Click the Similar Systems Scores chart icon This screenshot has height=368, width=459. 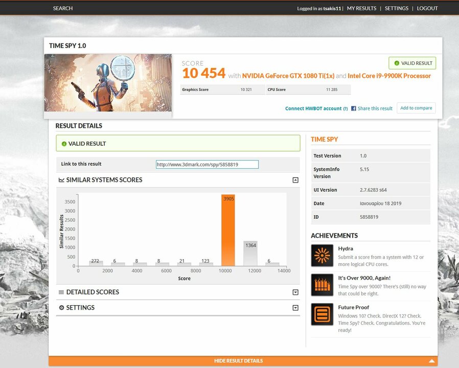(61, 180)
